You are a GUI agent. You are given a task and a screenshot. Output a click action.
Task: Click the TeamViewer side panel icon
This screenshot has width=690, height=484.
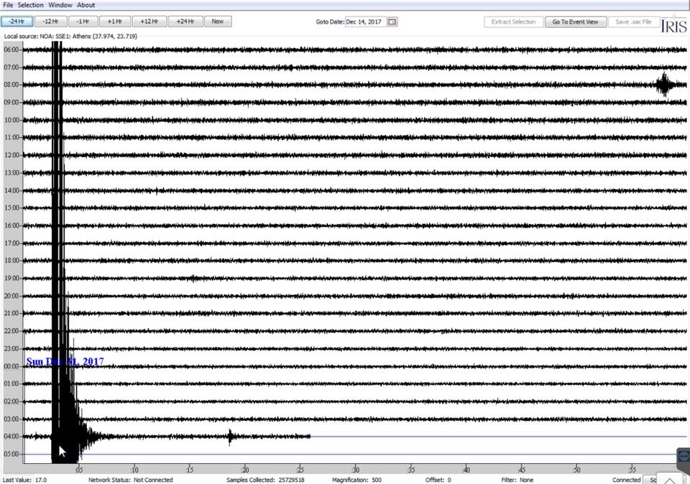(684, 457)
